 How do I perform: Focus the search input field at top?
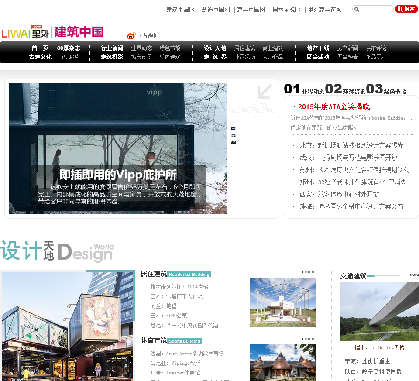tap(373, 9)
